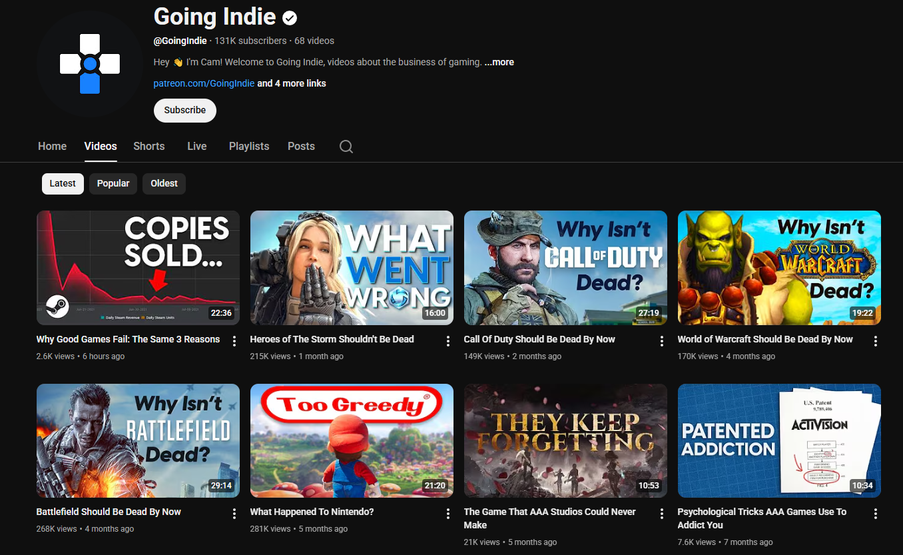Click the '2.6K views • 6 hours ago' text
This screenshot has width=903, height=555.
(81, 356)
